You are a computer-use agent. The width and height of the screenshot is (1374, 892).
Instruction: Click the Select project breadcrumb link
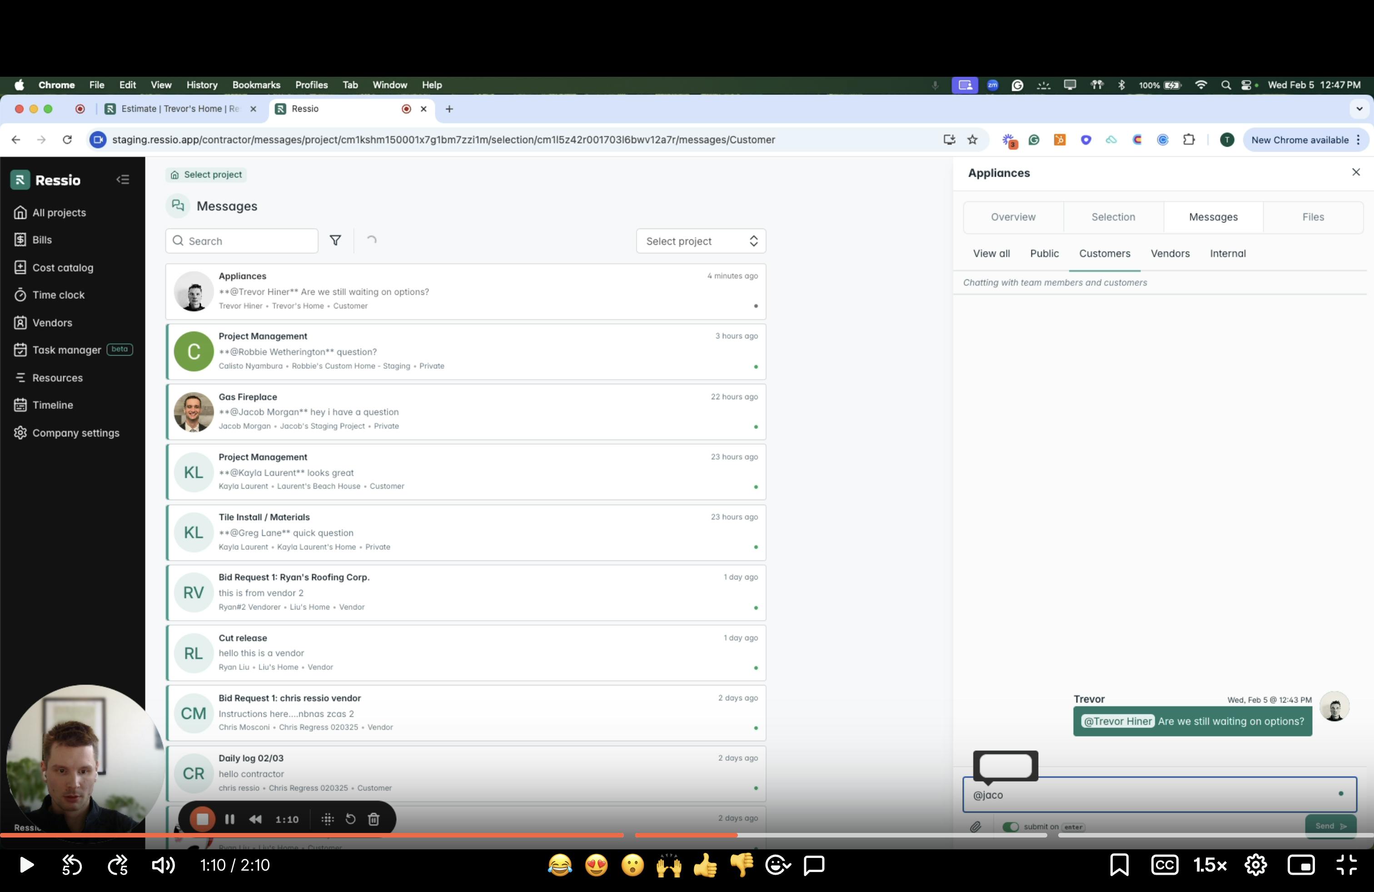click(207, 174)
